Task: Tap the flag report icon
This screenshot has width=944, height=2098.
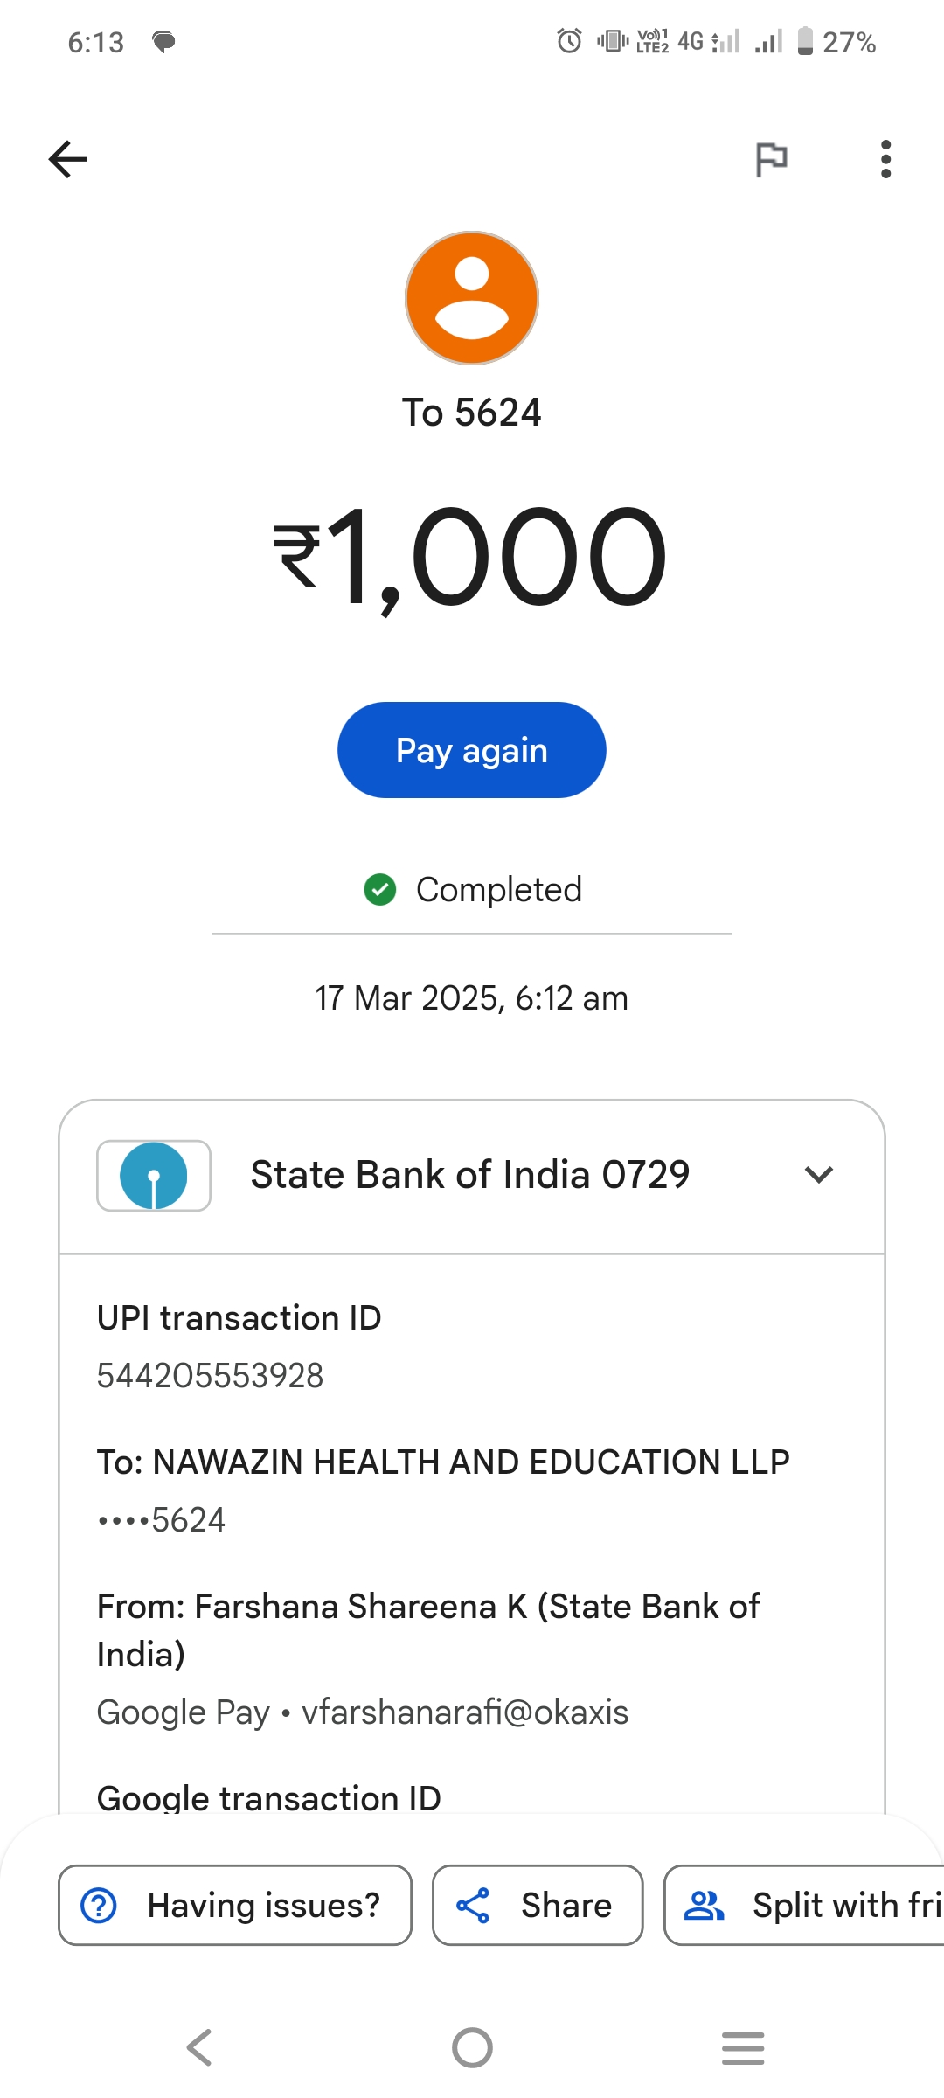Action: coord(771,159)
